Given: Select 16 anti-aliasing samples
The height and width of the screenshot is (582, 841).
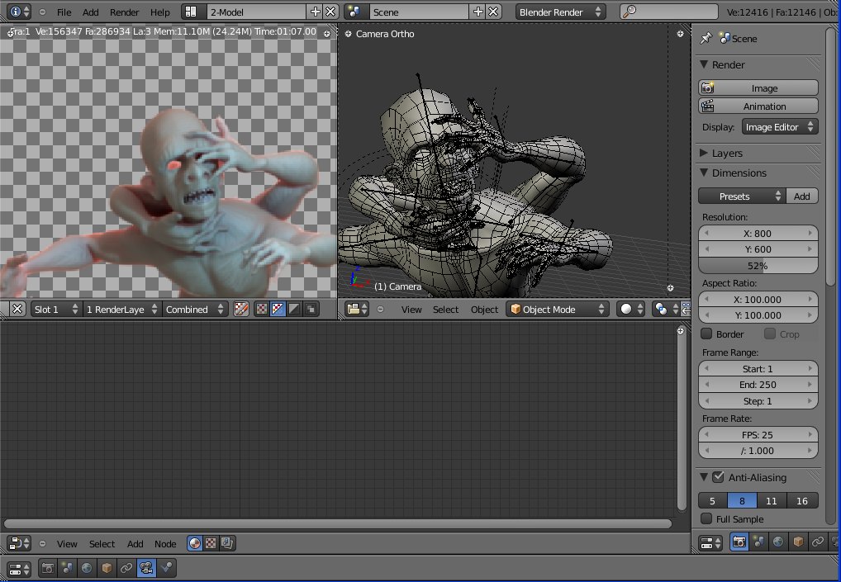Looking at the screenshot, I should click(802, 501).
